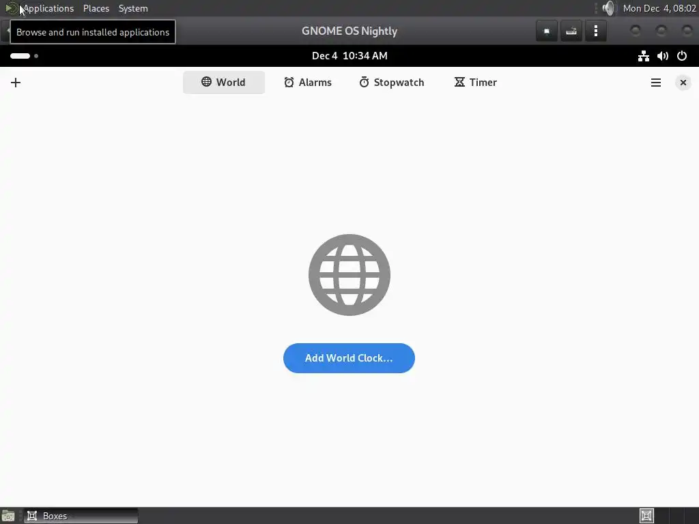Screen dimensions: 699x524
Task: Open Boxes keyboard shortcuts button
Action: 571,31
